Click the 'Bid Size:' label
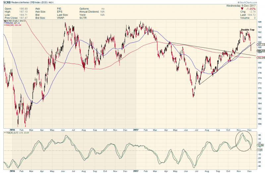Screen dimensions: 265x173 [x=40, y=18]
